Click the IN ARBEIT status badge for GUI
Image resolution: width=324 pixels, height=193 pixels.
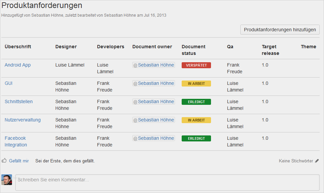point(196,83)
